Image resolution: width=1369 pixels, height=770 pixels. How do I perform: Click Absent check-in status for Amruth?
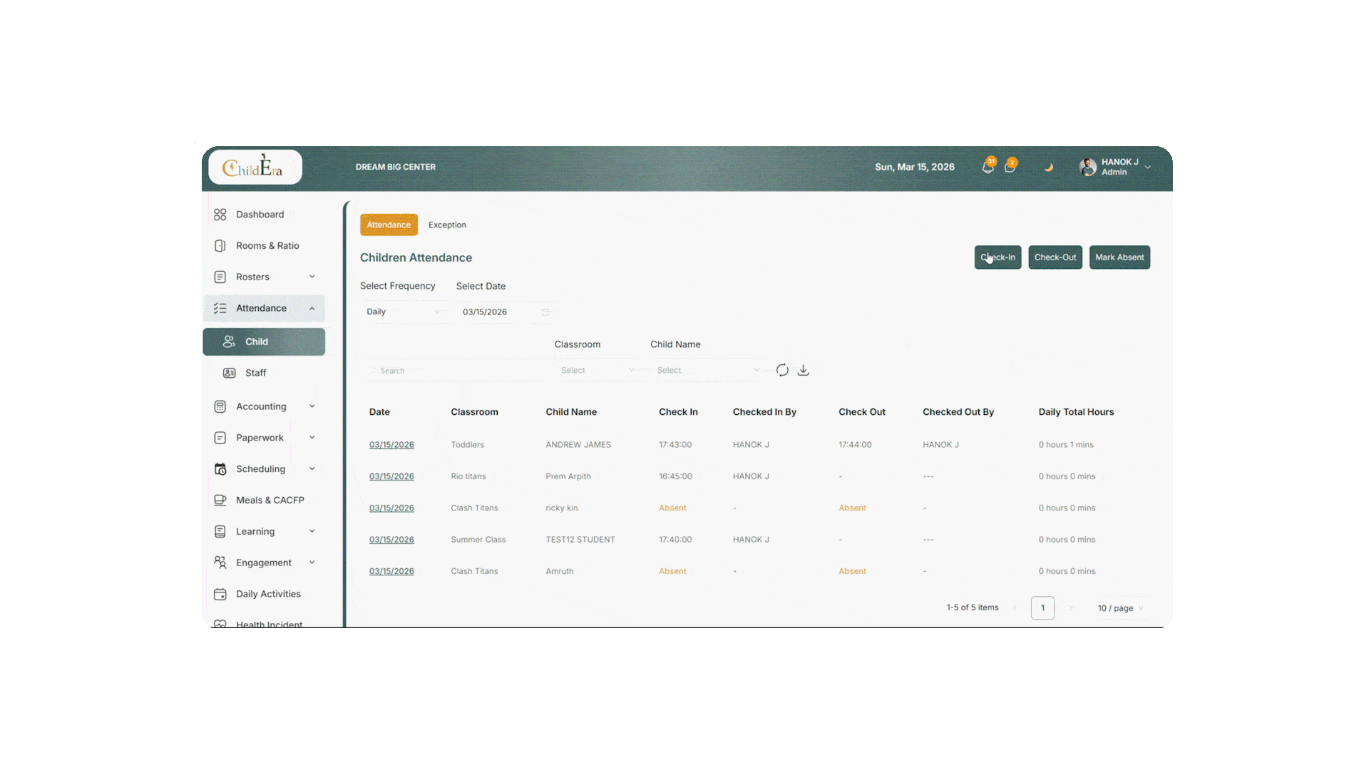point(672,571)
